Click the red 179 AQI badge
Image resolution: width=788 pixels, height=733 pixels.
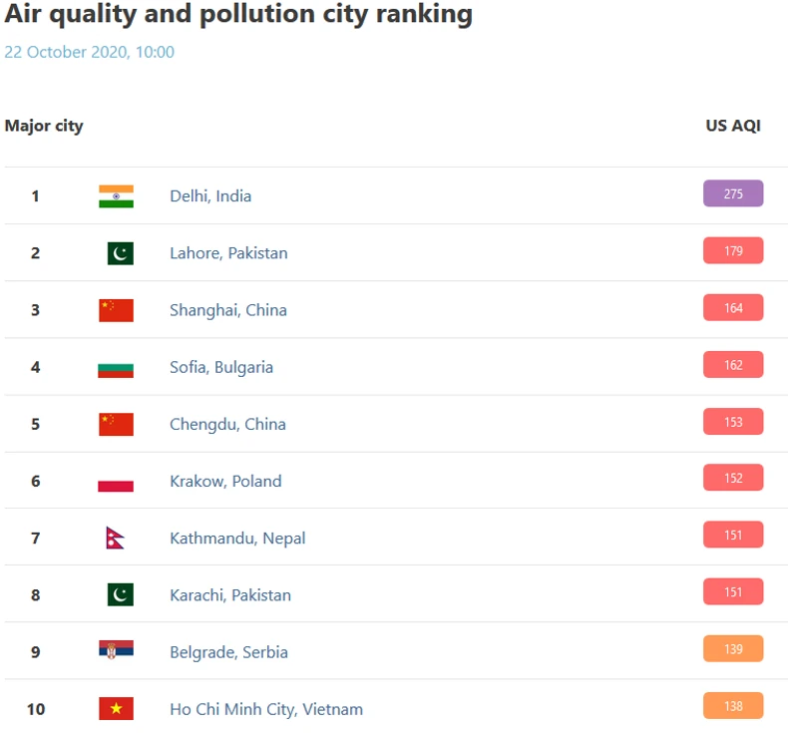tap(733, 250)
